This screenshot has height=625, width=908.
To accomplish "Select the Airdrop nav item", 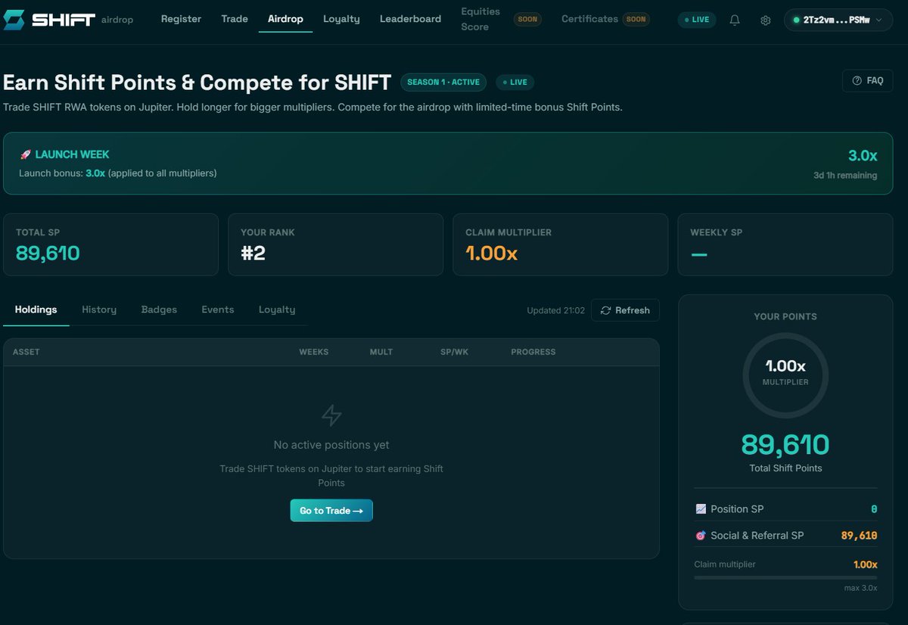I will tap(285, 19).
